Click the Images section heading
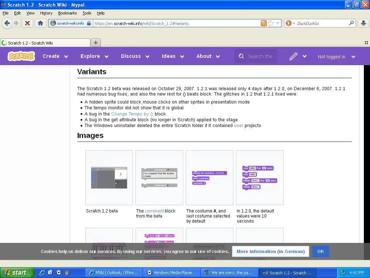 90,135
